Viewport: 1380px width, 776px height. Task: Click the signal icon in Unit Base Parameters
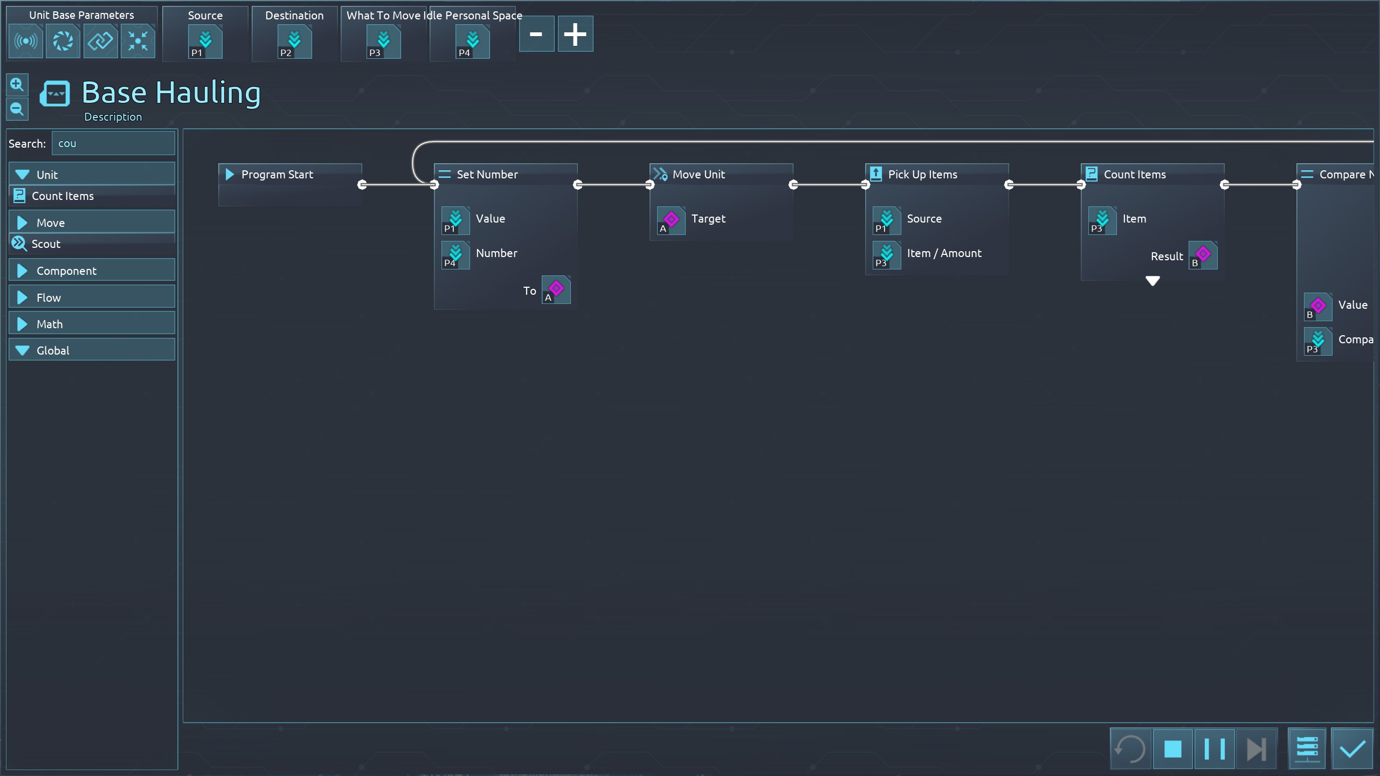[x=25, y=41]
